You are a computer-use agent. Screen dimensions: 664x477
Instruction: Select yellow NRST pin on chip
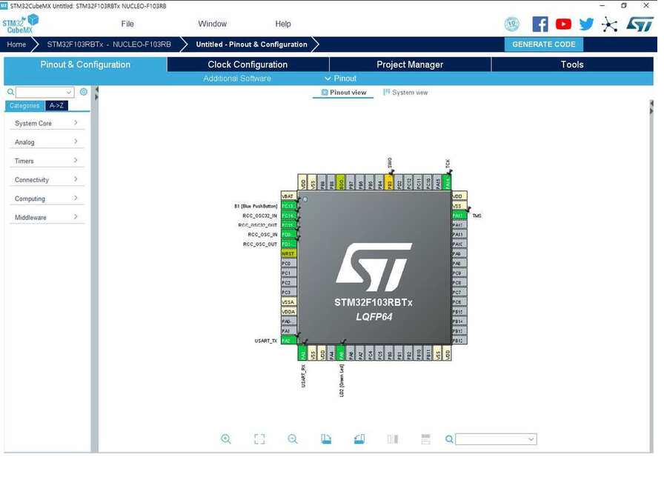click(288, 253)
